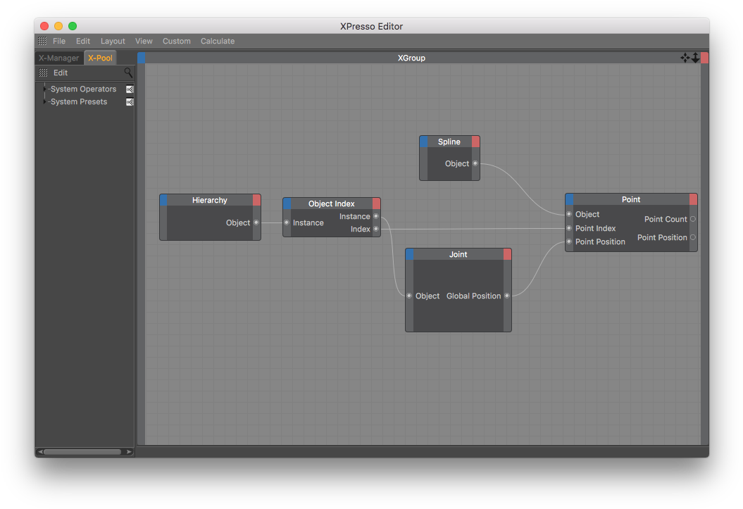Image resolution: width=743 pixels, height=509 pixels.
Task: Click the Point node blue input corner
Action: point(570,199)
